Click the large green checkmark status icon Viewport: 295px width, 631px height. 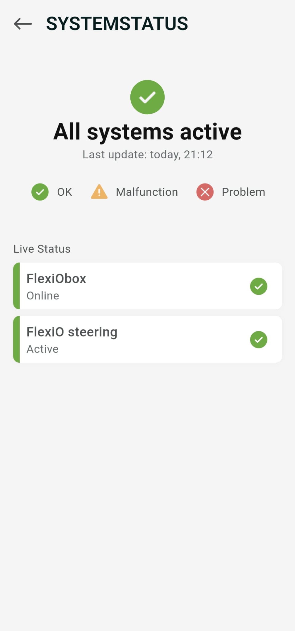(147, 97)
